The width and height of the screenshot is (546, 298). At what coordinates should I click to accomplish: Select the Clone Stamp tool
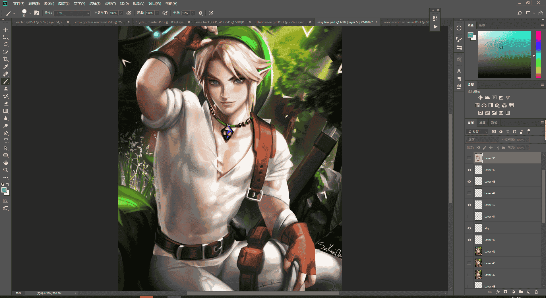pyautogui.click(x=6, y=89)
